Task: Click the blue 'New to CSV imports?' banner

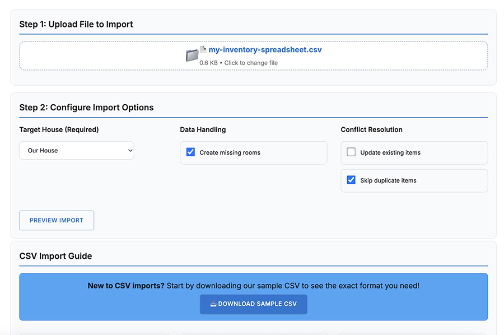Action: coord(253,285)
